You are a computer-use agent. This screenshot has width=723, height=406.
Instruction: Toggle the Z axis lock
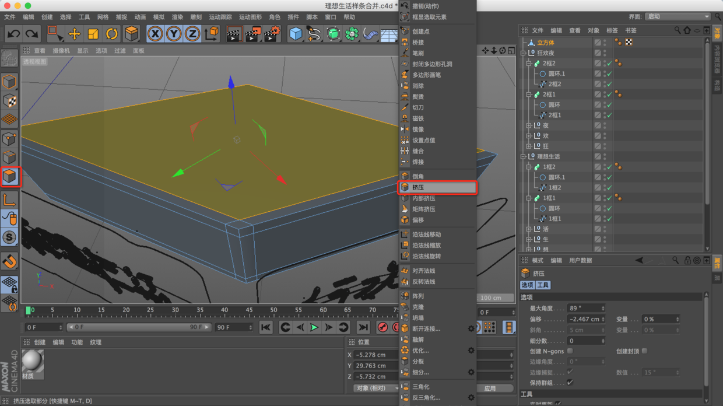[192, 34]
